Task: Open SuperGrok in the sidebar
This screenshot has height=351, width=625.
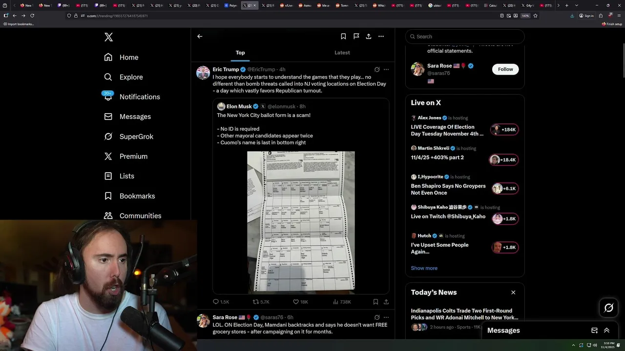Action: tap(128, 136)
